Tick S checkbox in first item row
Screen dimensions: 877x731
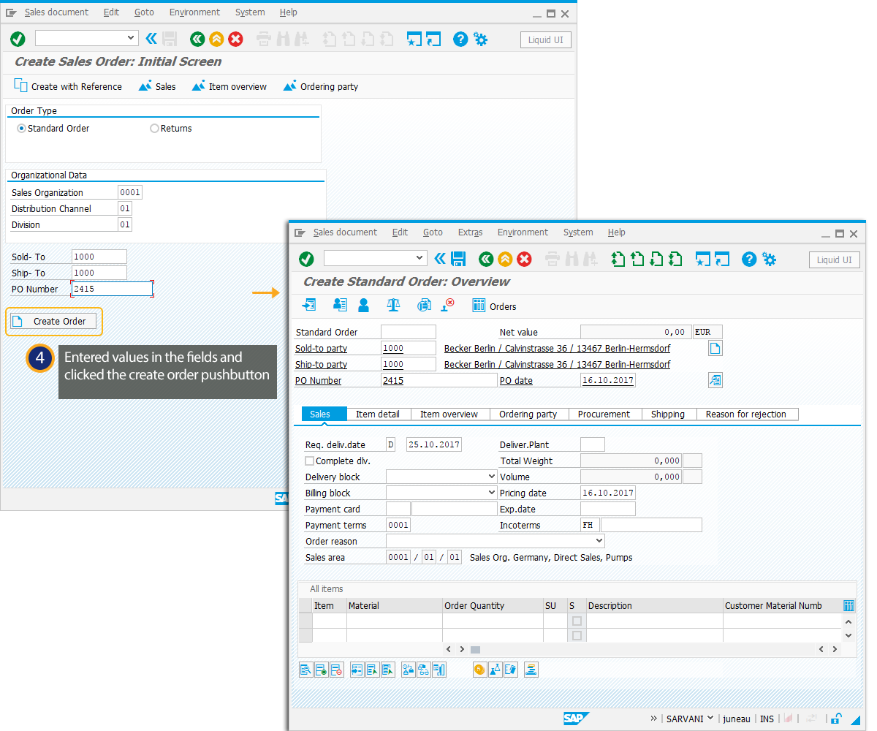coord(577,621)
